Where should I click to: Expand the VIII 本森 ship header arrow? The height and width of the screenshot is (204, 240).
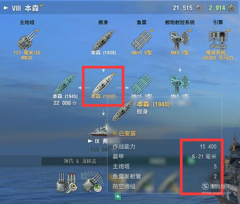[x=6, y=8]
